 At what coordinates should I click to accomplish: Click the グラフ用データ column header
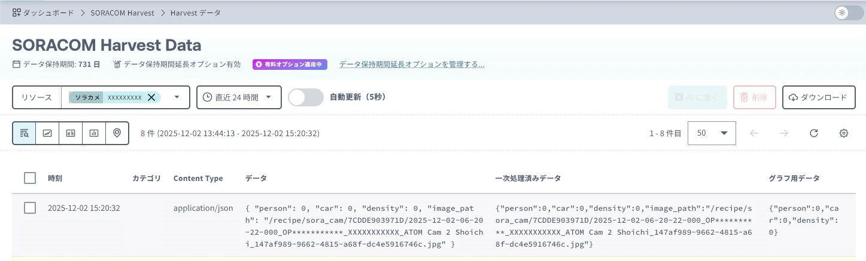tap(794, 178)
